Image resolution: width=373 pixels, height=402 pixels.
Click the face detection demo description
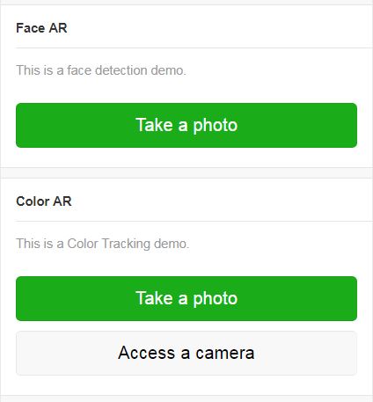coord(101,70)
